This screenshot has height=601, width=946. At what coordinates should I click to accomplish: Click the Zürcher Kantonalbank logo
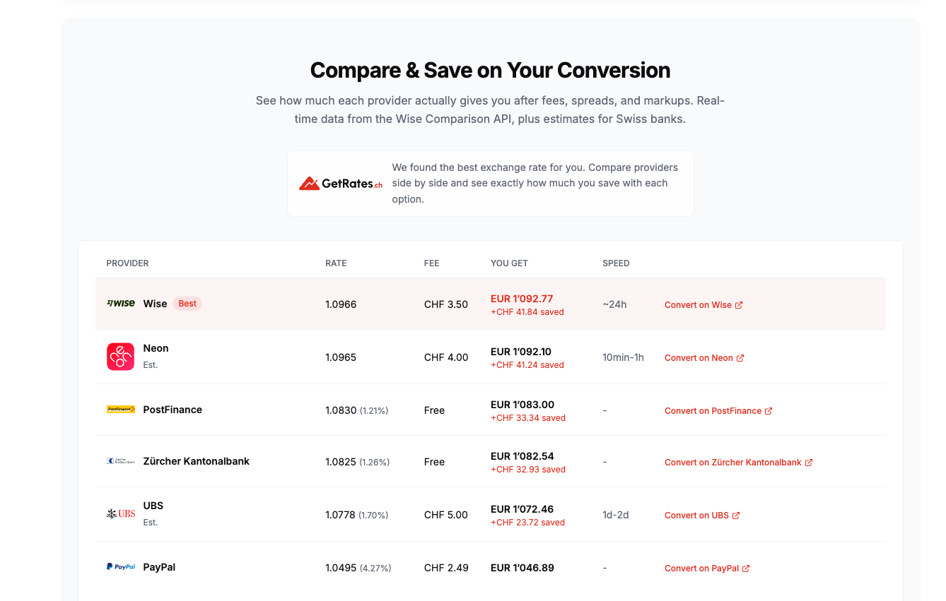point(120,460)
